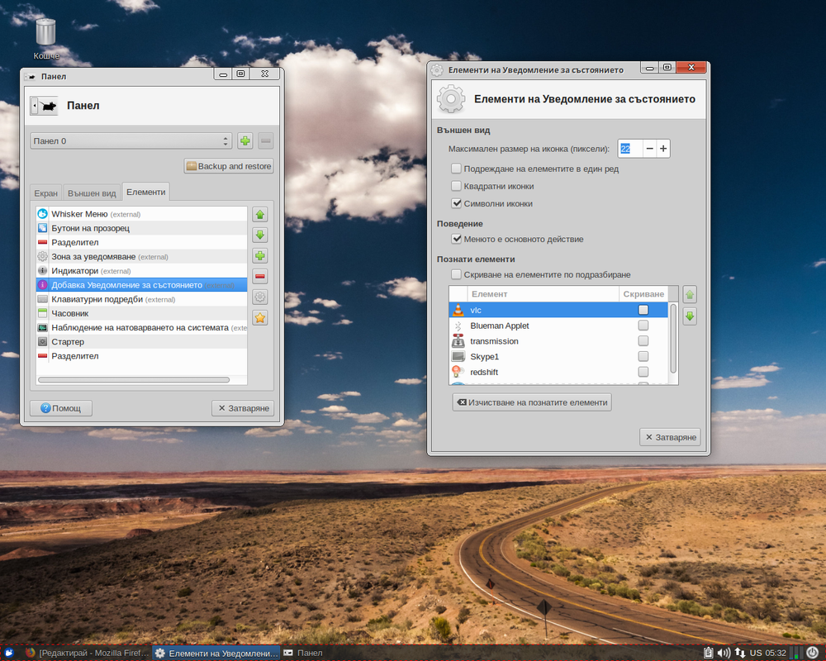The height and width of the screenshot is (661, 826).
Task: Open properties of selected panel item
Action: tap(259, 297)
